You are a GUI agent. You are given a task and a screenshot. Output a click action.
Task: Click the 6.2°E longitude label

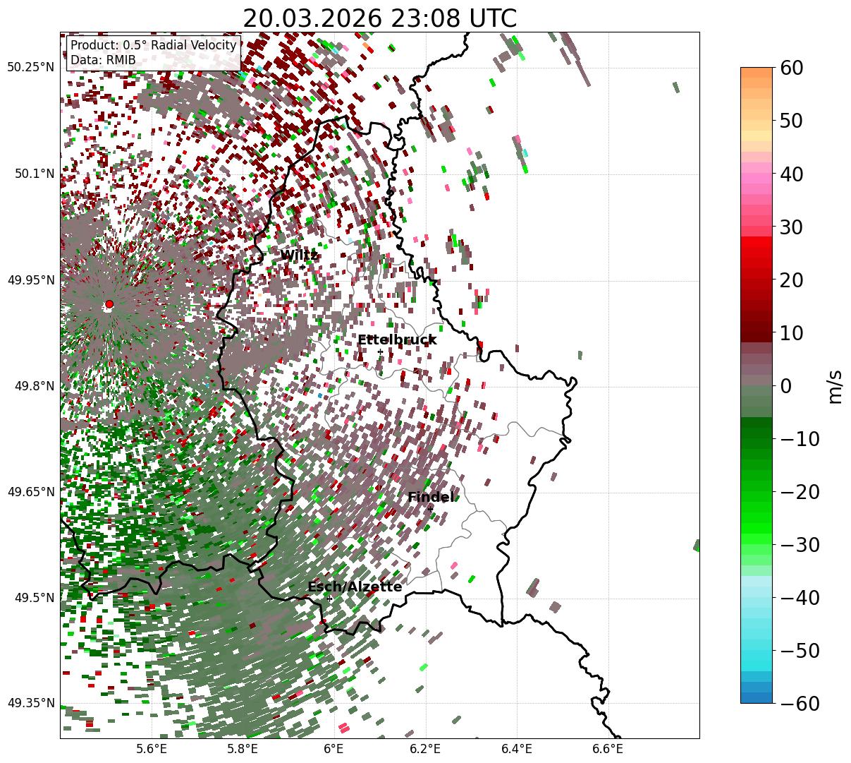425,748
